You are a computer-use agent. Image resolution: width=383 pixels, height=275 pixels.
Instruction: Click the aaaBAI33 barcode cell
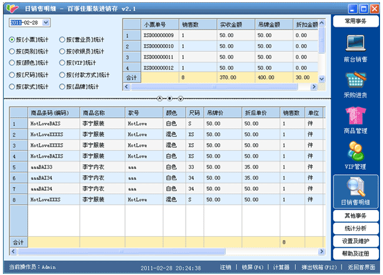coord(54,167)
